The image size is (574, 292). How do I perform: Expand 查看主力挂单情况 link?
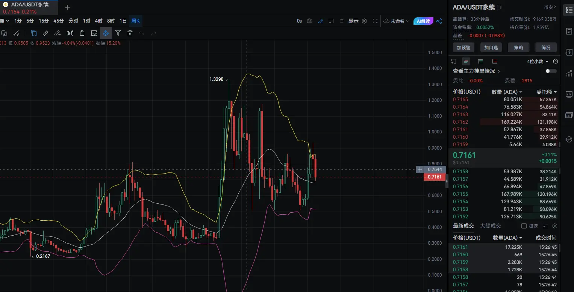pos(476,71)
